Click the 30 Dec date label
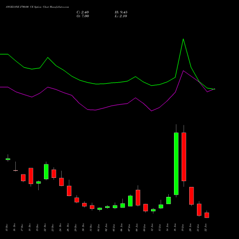The width and height of the screenshot is (239, 239). point(83,228)
